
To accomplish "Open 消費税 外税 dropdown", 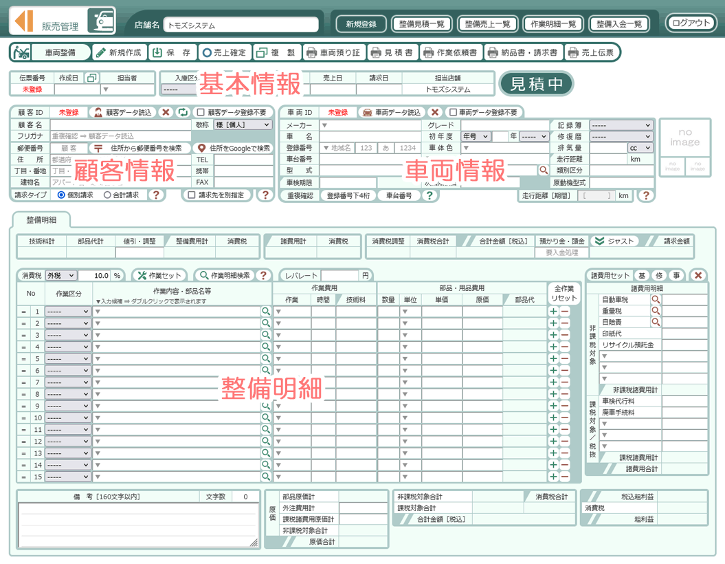I will (61, 275).
